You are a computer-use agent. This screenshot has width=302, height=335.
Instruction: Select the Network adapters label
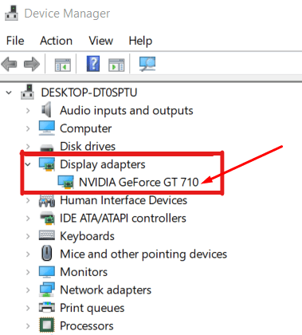coord(106,290)
